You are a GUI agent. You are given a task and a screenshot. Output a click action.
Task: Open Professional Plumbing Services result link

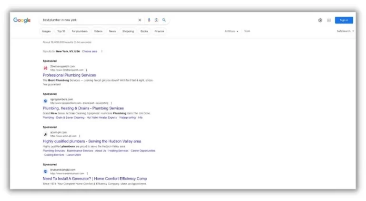(69, 75)
